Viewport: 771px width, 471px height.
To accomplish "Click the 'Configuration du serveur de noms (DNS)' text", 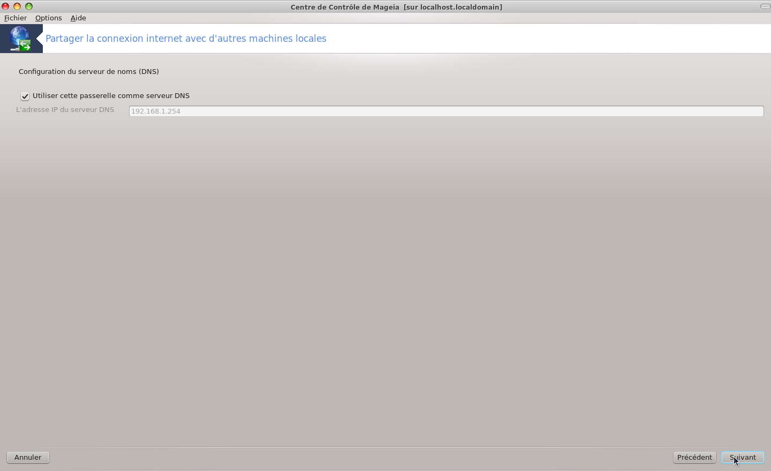I will point(89,71).
